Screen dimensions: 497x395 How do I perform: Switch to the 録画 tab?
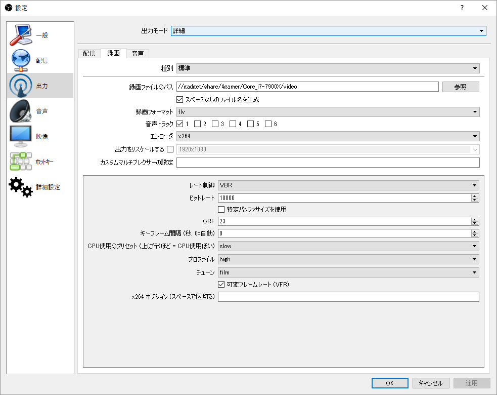coord(113,53)
